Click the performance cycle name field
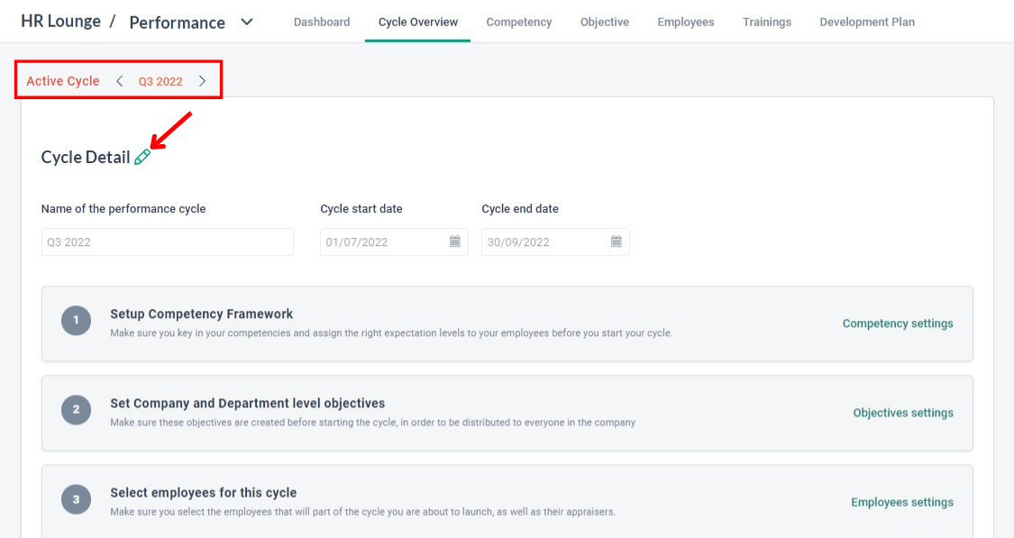This screenshot has height=538, width=1014. pos(168,242)
